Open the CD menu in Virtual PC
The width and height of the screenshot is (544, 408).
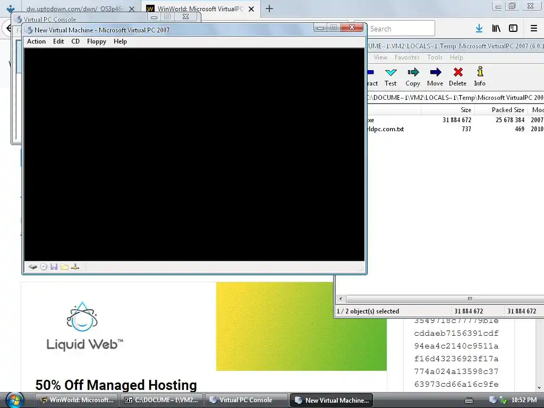[x=75, y=41]
